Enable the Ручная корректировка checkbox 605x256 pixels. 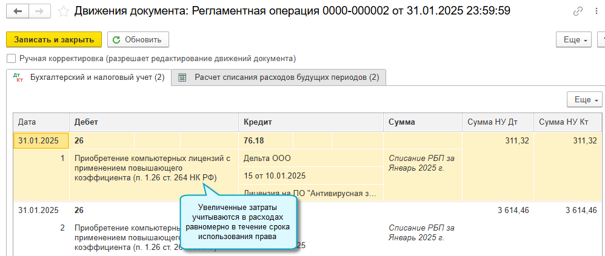(11, 59)
